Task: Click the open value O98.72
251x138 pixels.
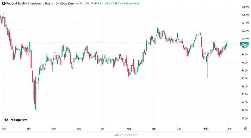Action: pyautogui.click(x=89, y=3)
